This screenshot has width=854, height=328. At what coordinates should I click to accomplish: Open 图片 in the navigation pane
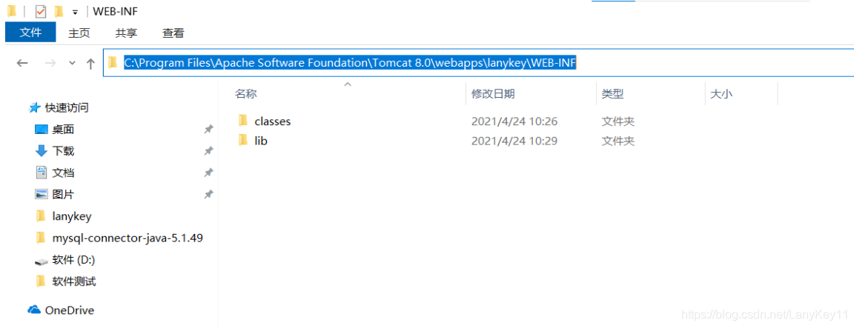pos(63,194)
